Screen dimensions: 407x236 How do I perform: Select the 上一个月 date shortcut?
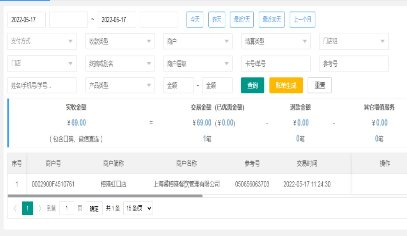302,20
